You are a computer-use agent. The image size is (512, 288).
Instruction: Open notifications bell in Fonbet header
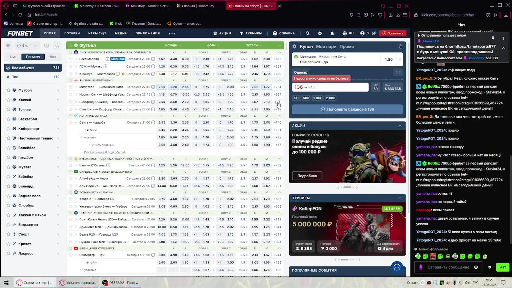pyautogui.click(x=332, y=33)
